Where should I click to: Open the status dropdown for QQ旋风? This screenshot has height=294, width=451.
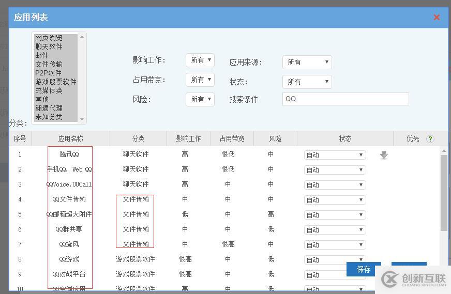click(x=335, y=245)
